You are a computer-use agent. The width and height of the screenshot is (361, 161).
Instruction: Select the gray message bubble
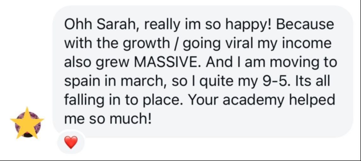[203, 72]
